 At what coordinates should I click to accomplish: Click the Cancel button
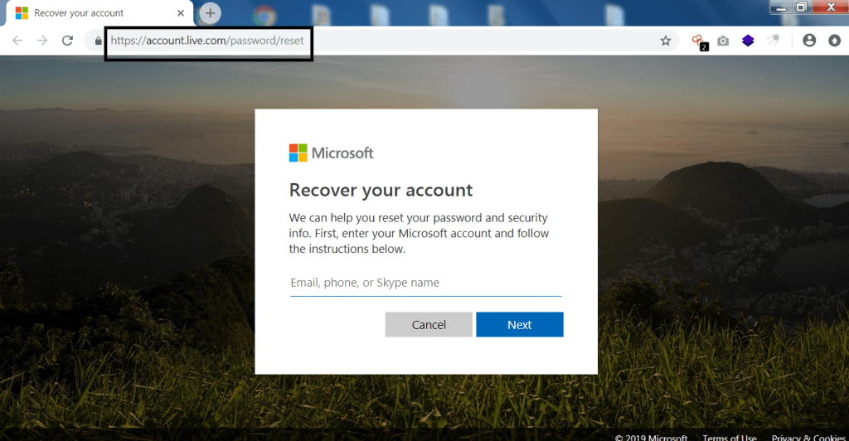[429, 325]
